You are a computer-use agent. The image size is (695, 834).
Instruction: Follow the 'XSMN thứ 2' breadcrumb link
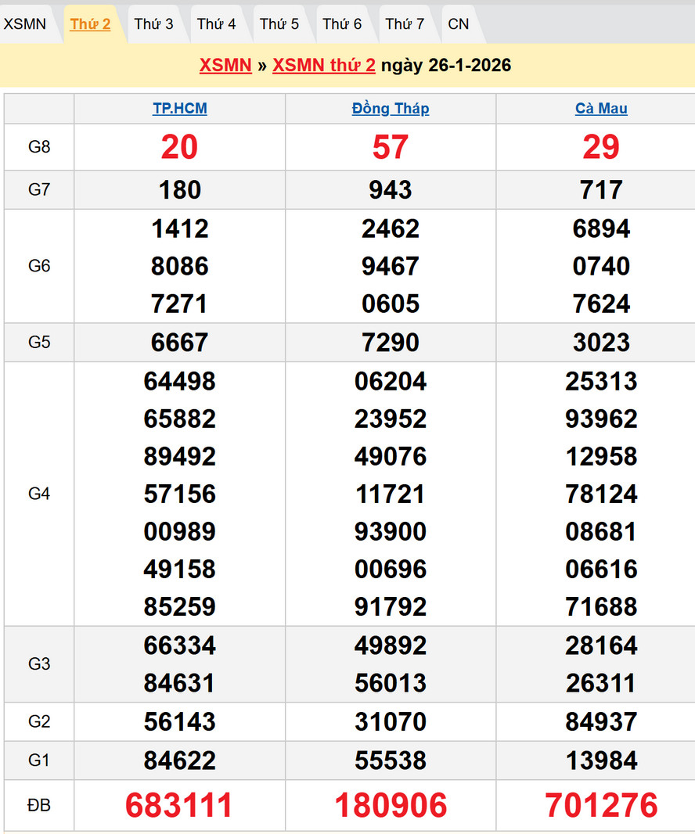[324, 66]
